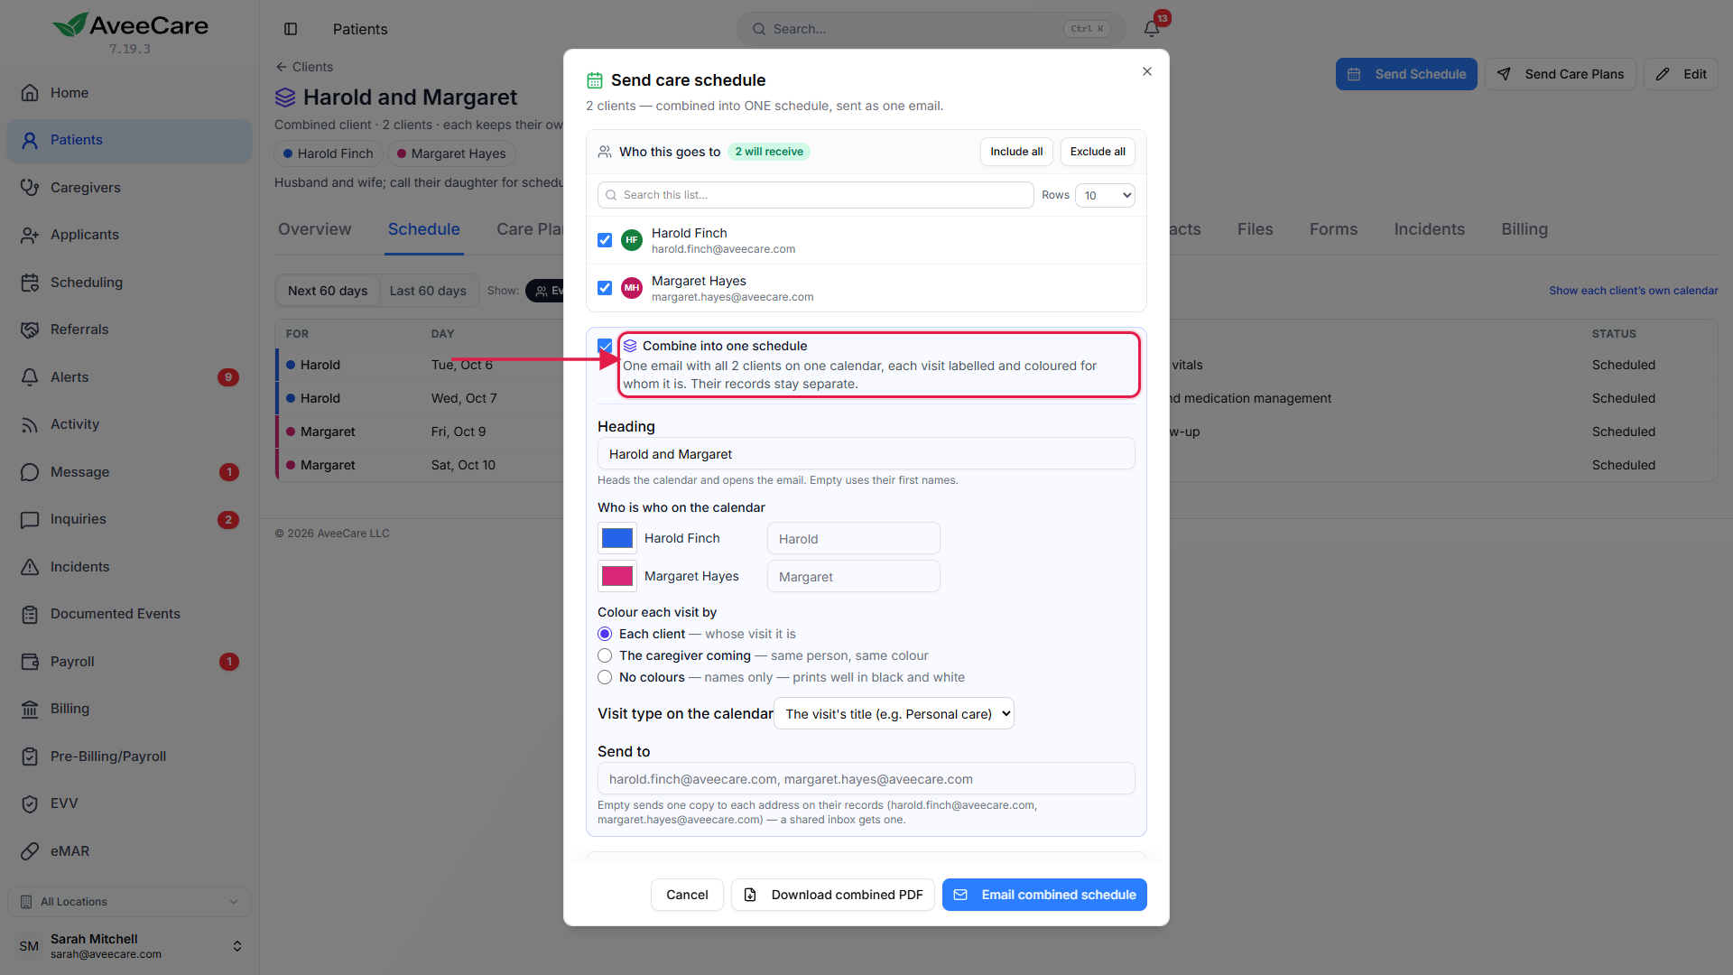Open Caregivers from the sidebar icon
This screenshot has height=975, width=1733.
30,188
